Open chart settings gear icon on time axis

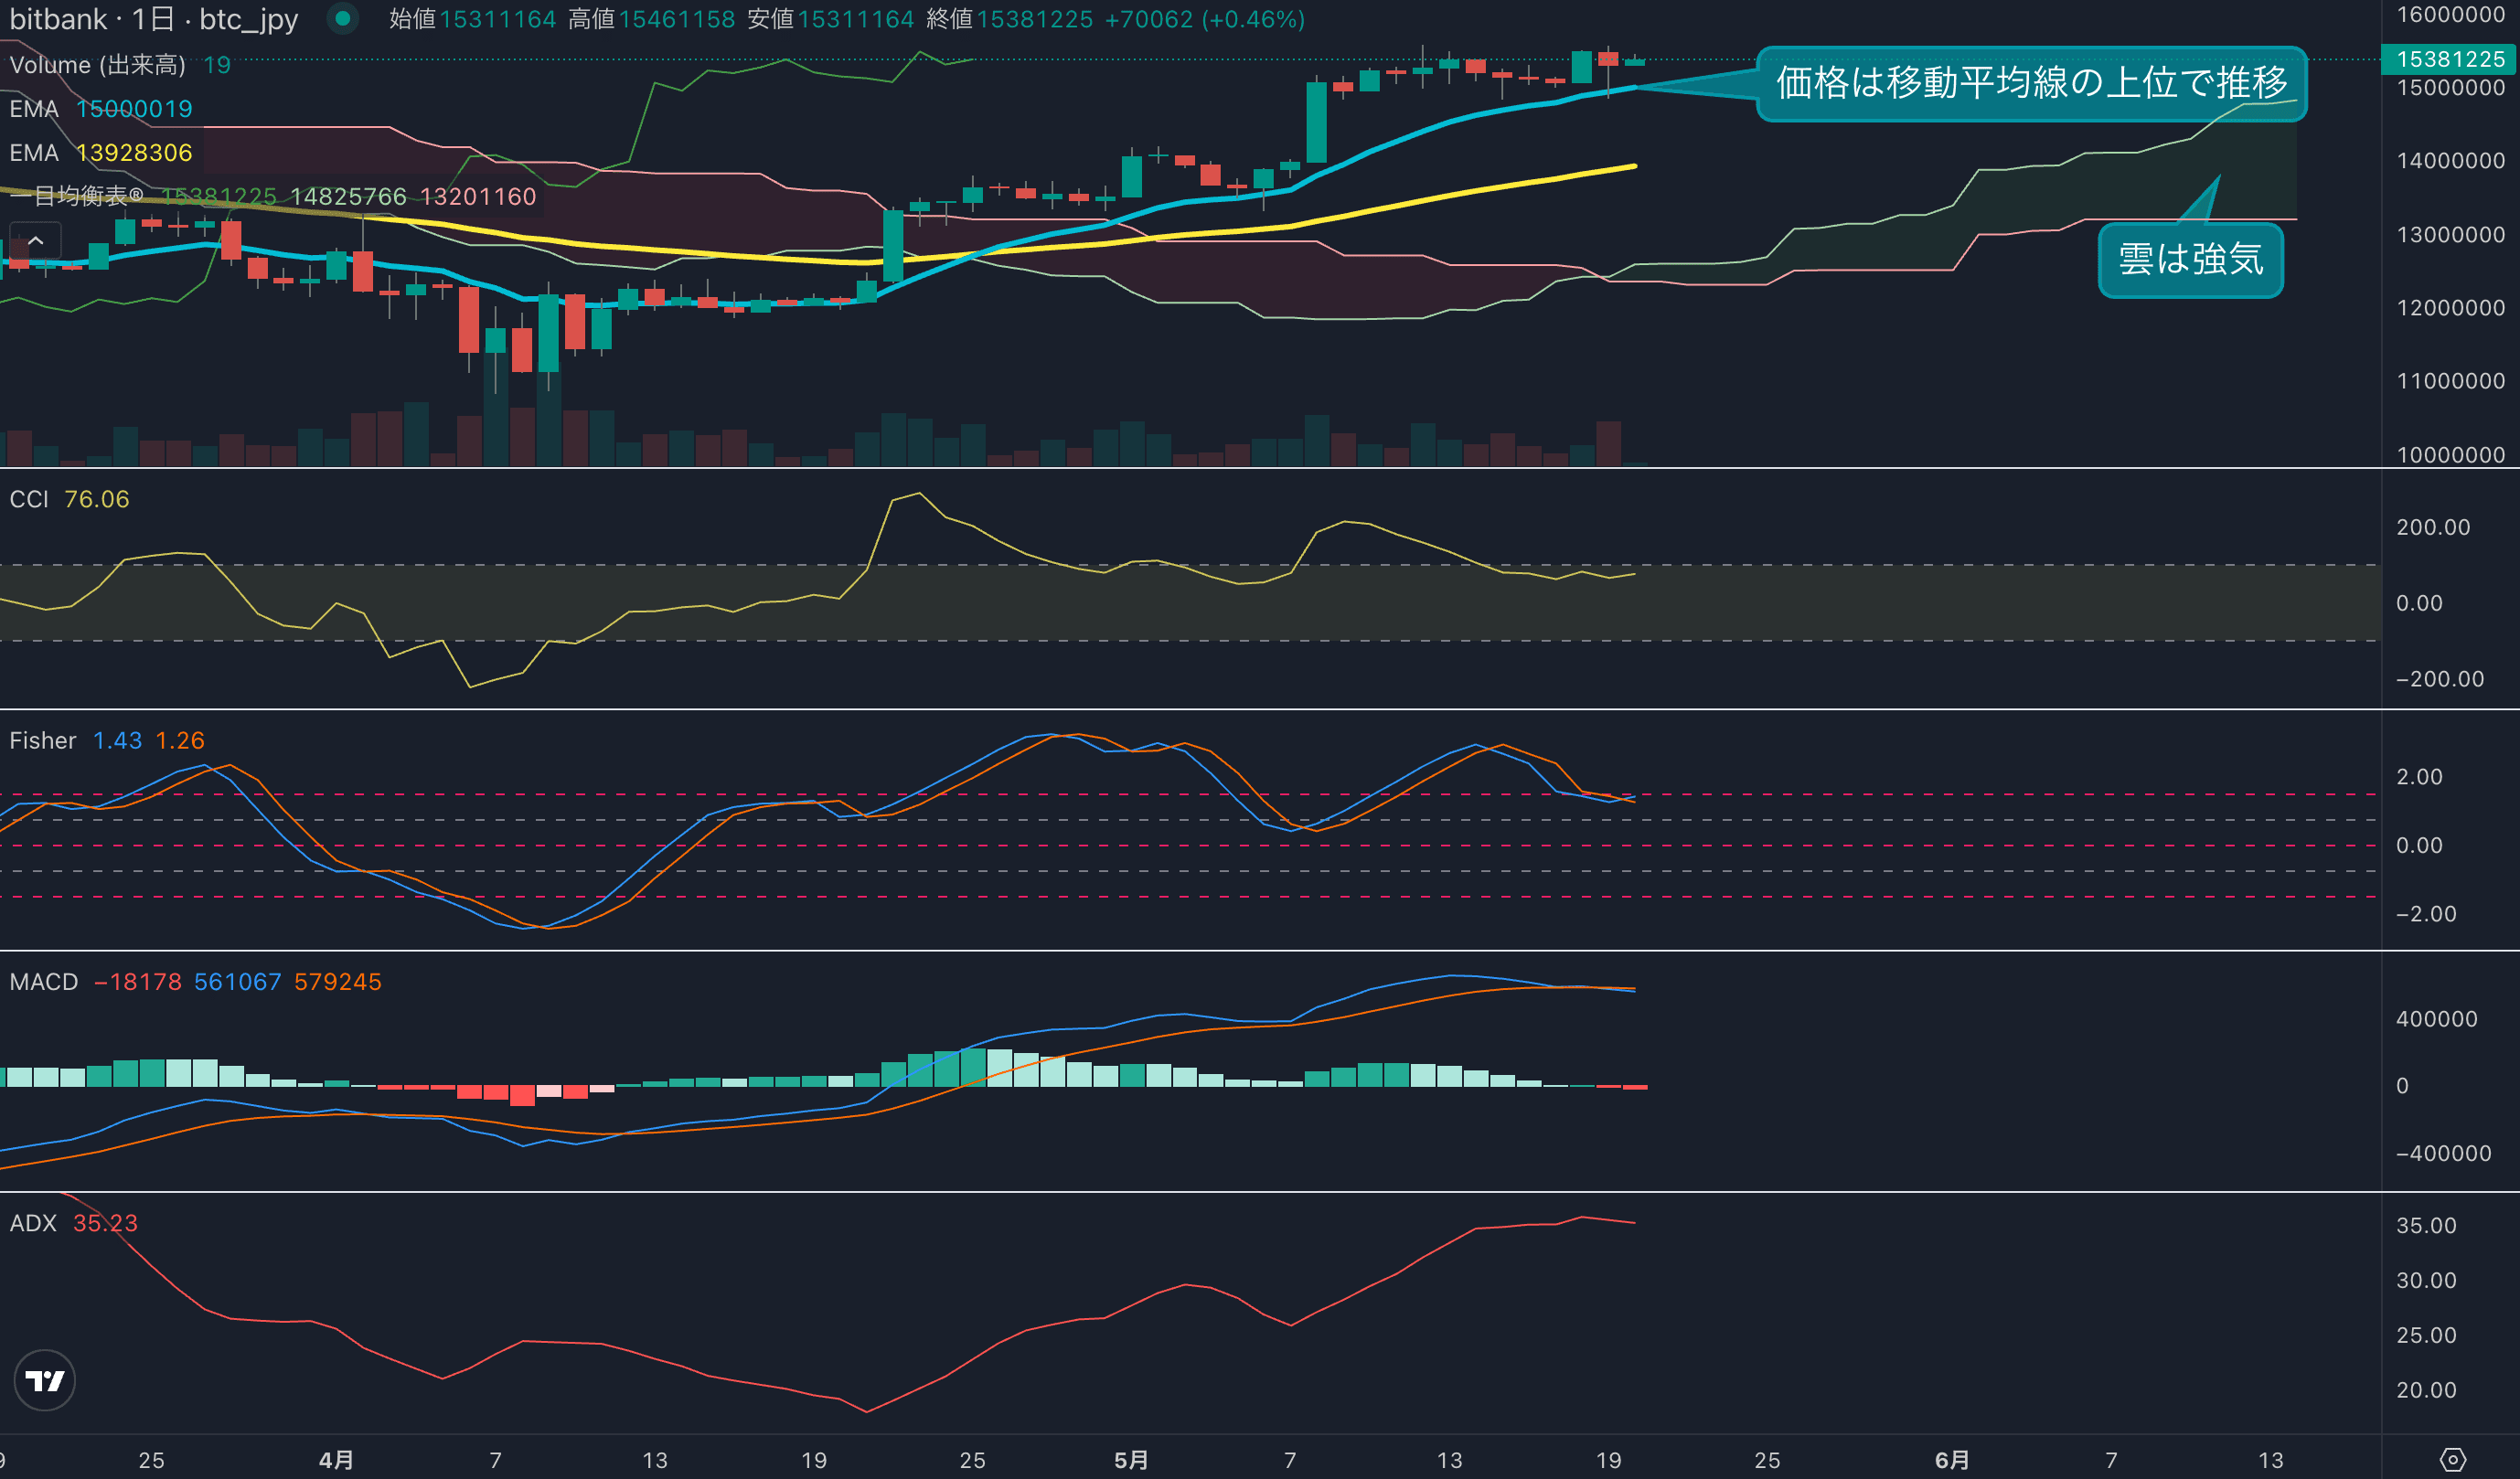point(2452,1460)
